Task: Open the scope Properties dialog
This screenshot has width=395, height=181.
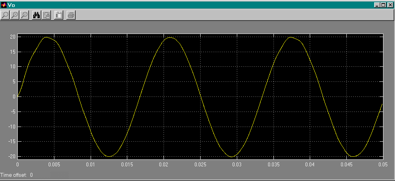Action: (x=59, y=15)
